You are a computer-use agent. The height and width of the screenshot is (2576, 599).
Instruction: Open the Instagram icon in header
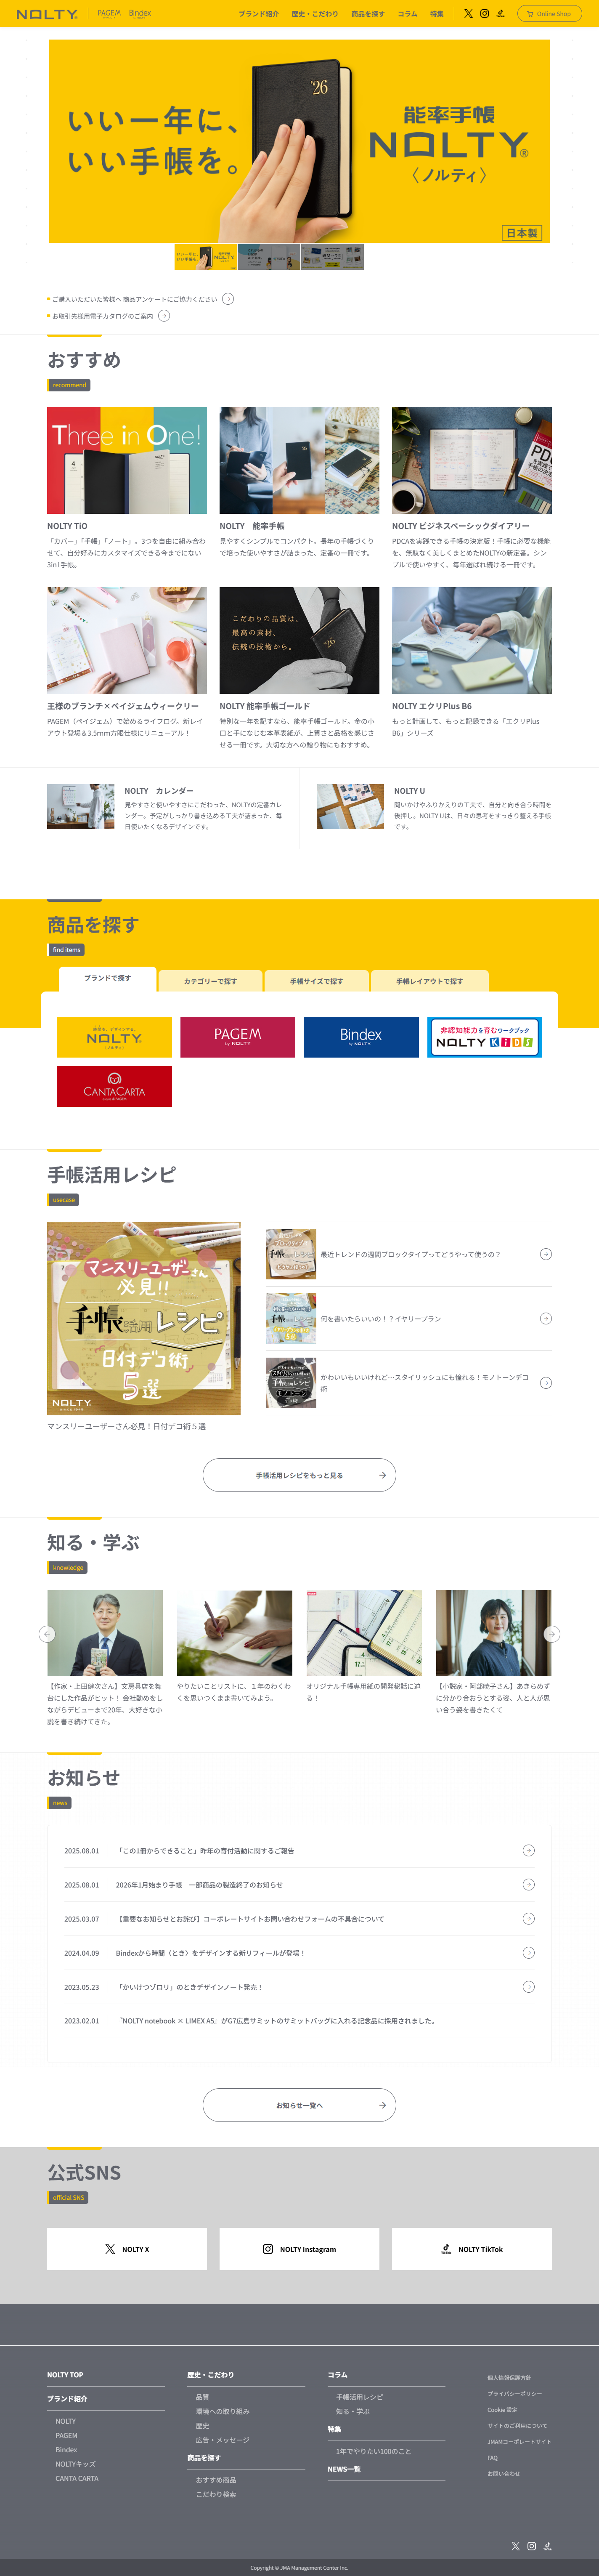[x=484, y=14]
